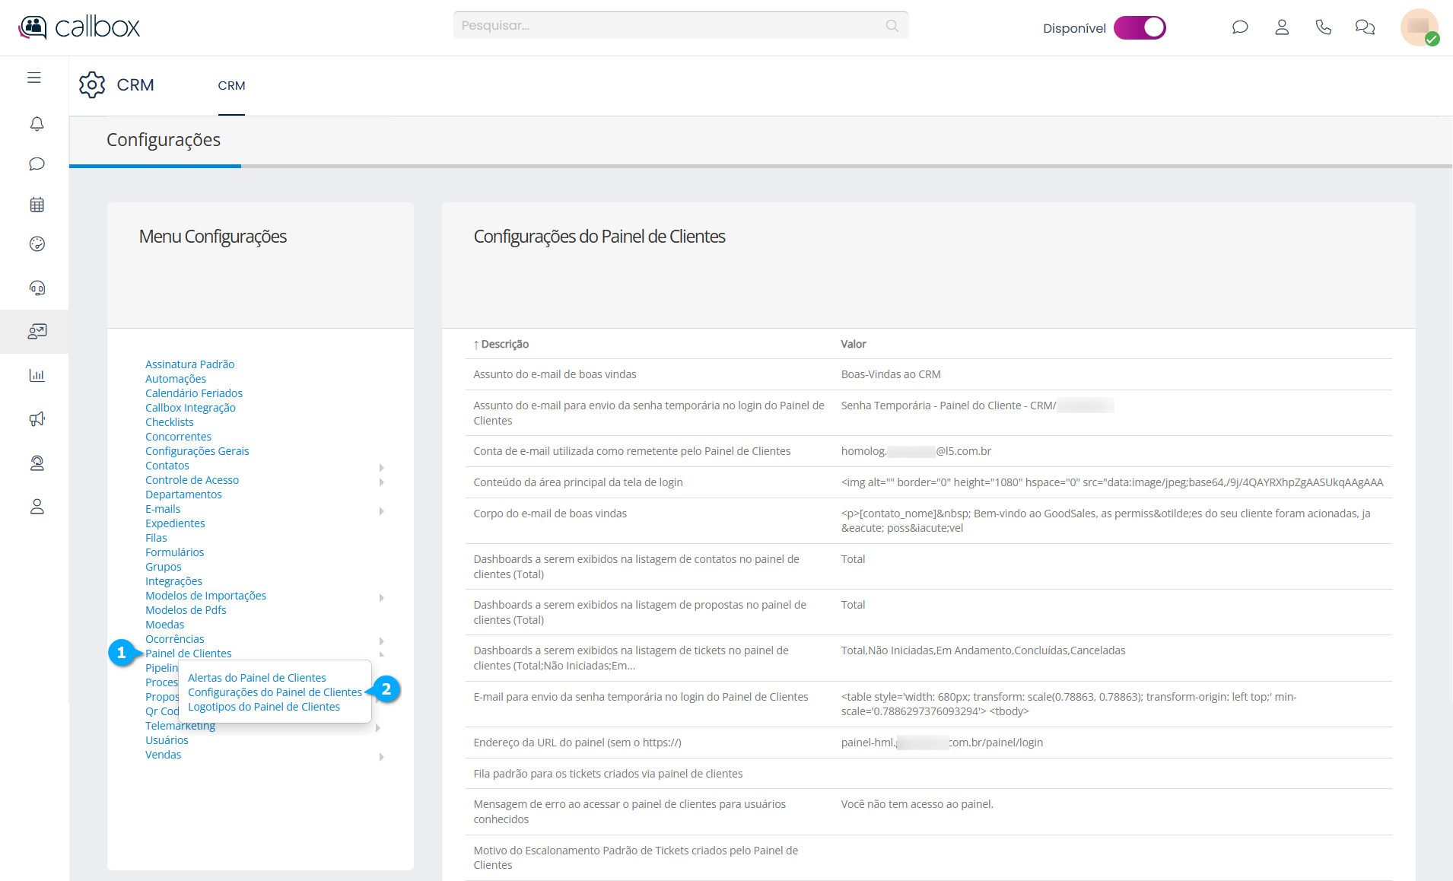This screenshot has width=1453, height=881.
Task: Select the CRM tab
Action: pyautogui.click(x=231, y=86)
